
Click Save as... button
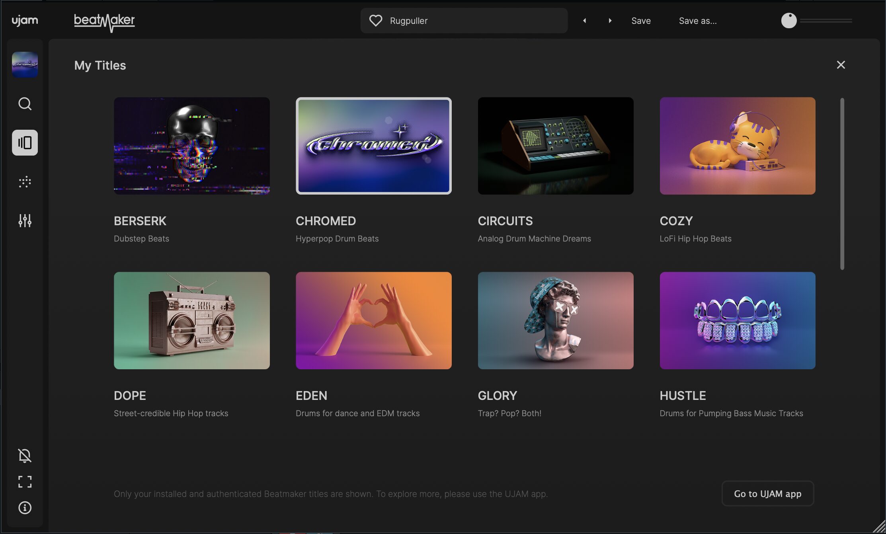[697, 21]
